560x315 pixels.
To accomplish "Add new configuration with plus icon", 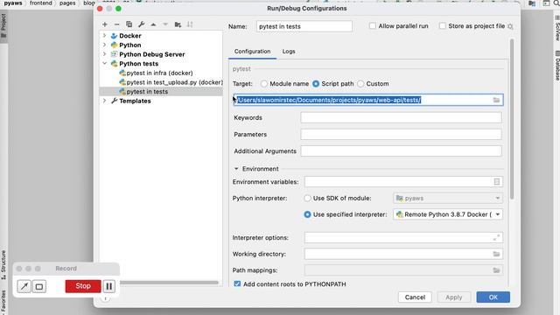I will [x=105, y=24].
